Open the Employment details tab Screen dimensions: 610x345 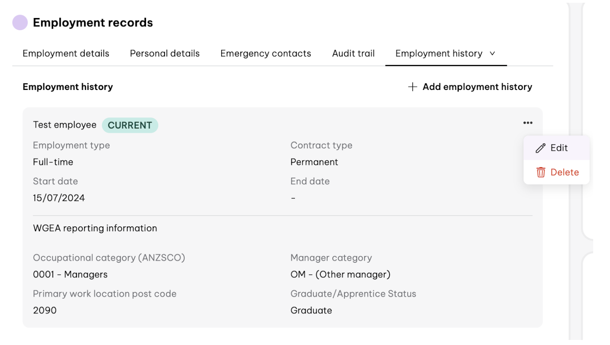click(66, 54)
